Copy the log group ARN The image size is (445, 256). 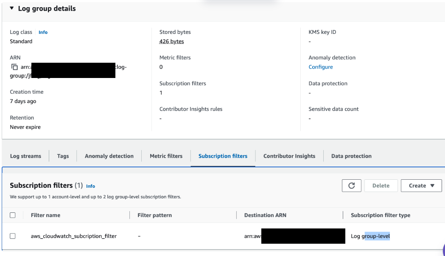[13, 67]
